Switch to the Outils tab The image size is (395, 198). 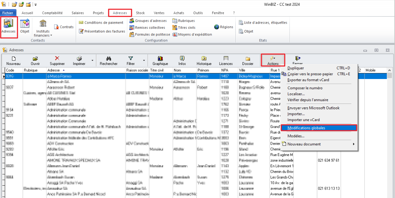[x=198, y=13]
